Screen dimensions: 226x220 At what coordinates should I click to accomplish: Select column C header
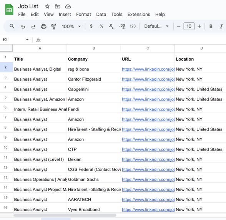pos(148,48)
